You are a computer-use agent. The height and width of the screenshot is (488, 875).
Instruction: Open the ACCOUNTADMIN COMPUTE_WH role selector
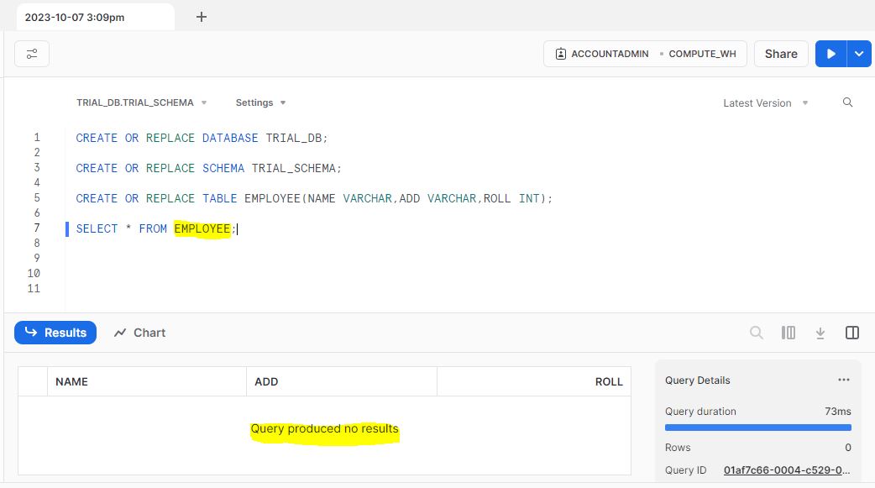[645, 54]
